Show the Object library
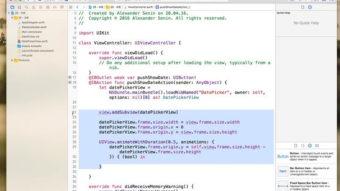Viewport: 340px width, 191px height. coord(310,145)
